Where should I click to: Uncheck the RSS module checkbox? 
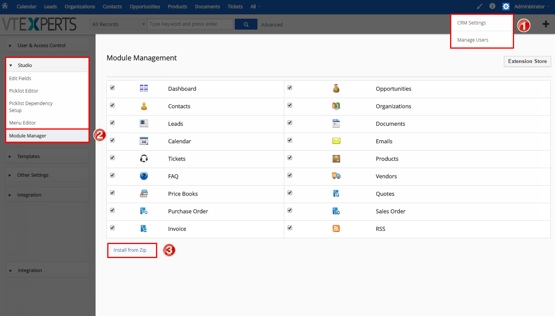click(x=290, y=228)
